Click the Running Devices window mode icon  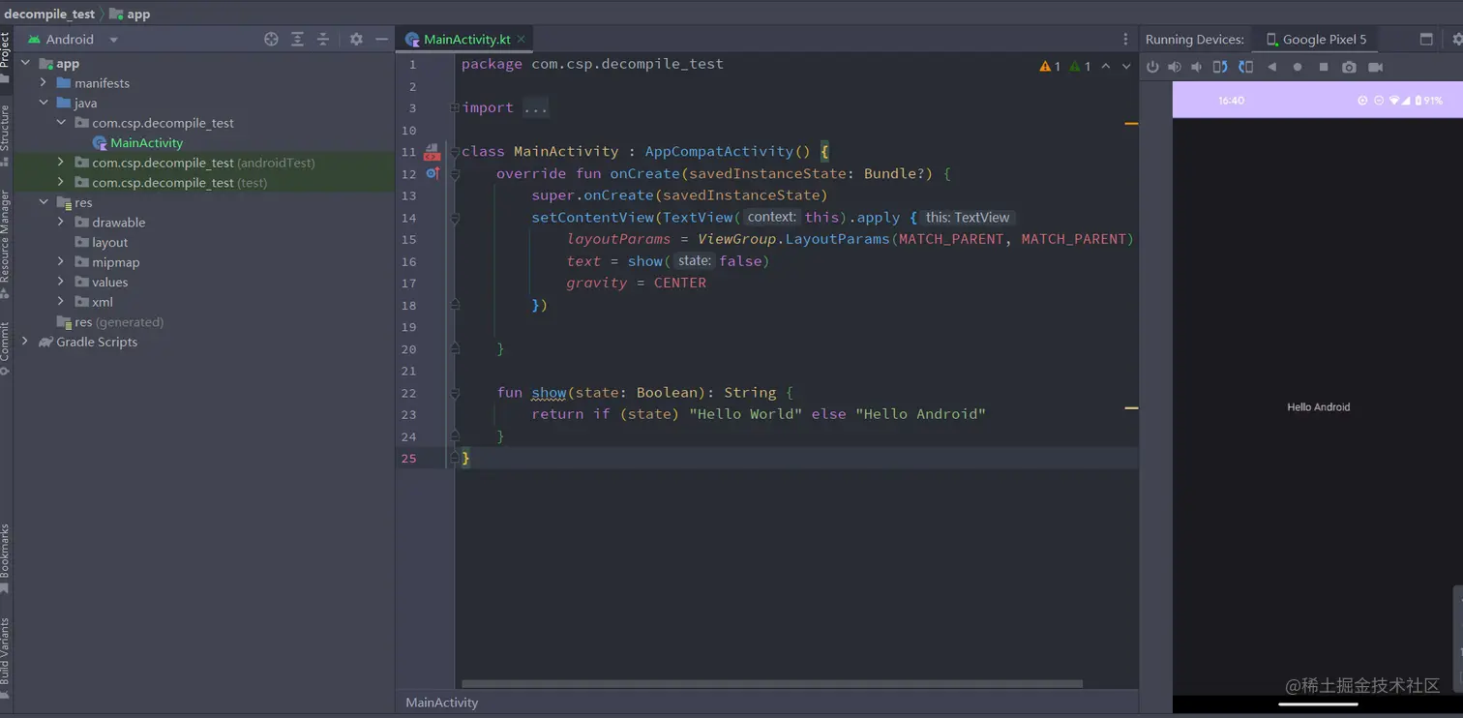click(1426, 39)
